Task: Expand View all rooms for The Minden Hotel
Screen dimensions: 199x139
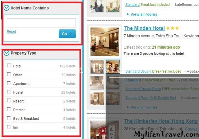Action: coord(144,107)
